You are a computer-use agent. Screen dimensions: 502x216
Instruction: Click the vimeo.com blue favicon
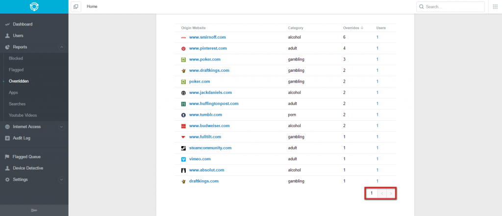(183, 159)
